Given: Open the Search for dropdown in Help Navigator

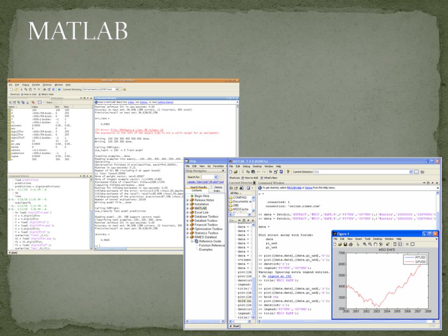Looking at the screenshot, I should point(216,177).
